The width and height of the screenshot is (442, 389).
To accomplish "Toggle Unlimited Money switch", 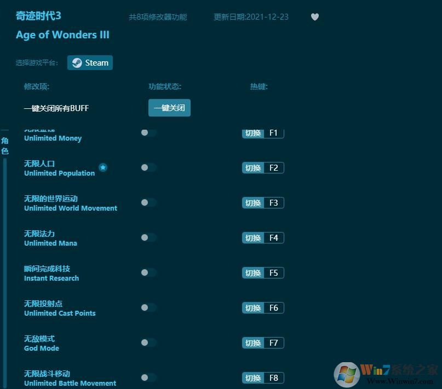I will 148,132.
